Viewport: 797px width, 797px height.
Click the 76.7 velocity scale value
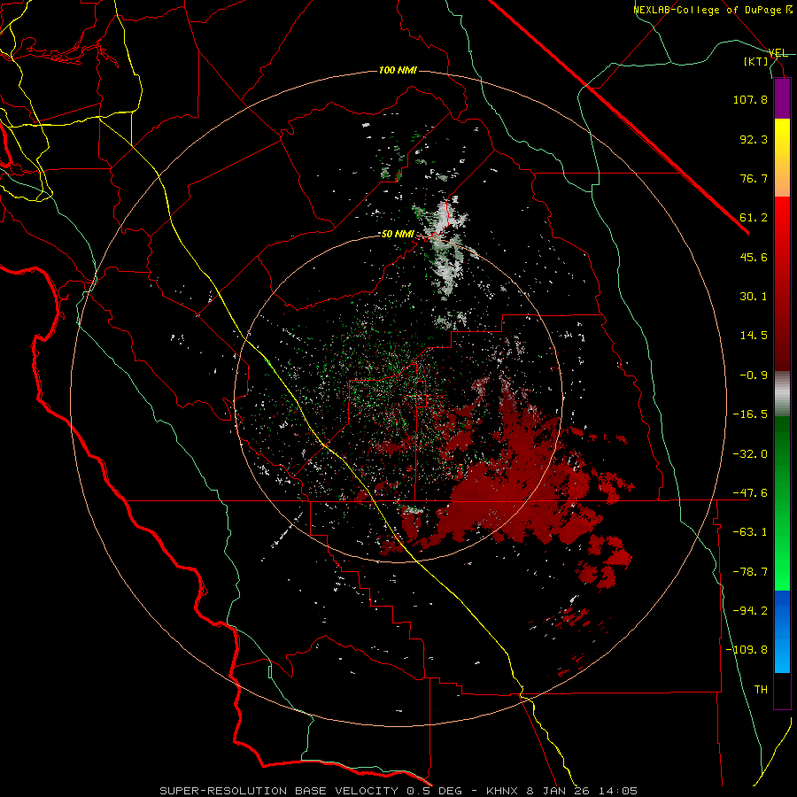[754, 178]
